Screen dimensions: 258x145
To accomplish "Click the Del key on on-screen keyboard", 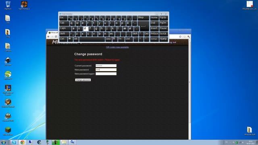I will point(146,34).
